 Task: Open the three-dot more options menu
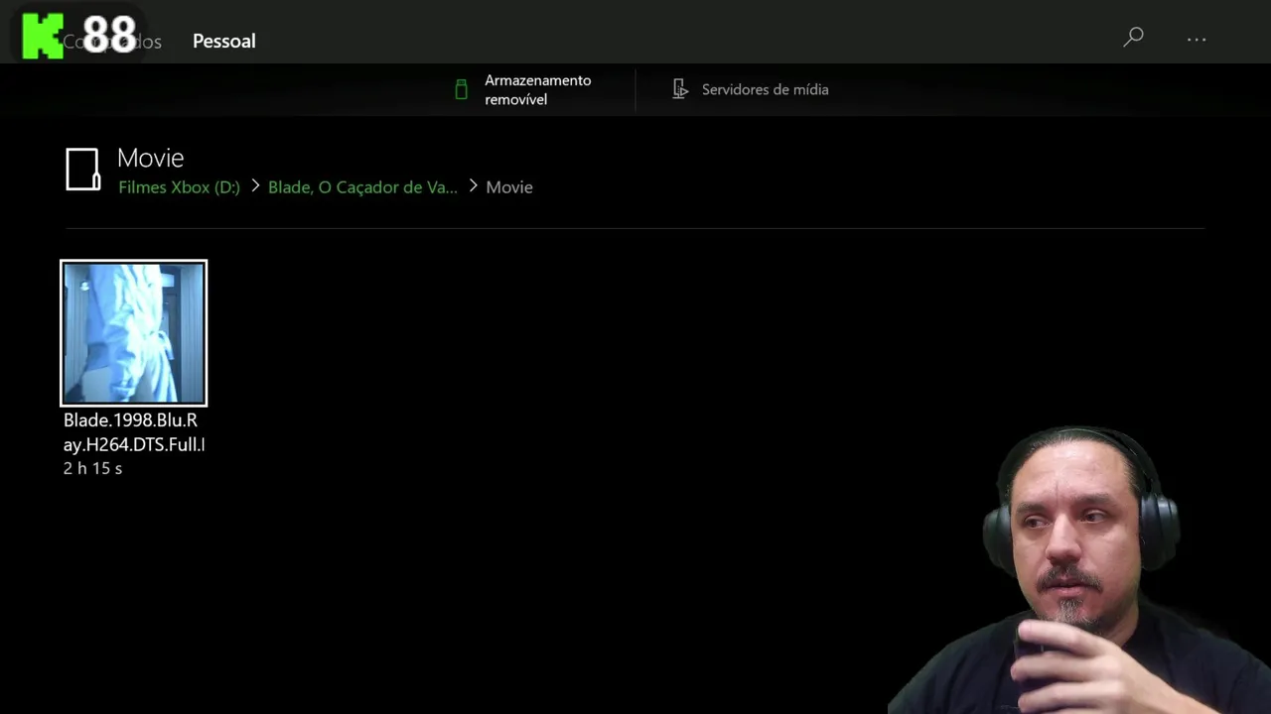(x=1197, y=40)
